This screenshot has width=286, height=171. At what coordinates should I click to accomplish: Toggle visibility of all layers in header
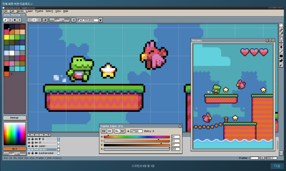[29, 139]
